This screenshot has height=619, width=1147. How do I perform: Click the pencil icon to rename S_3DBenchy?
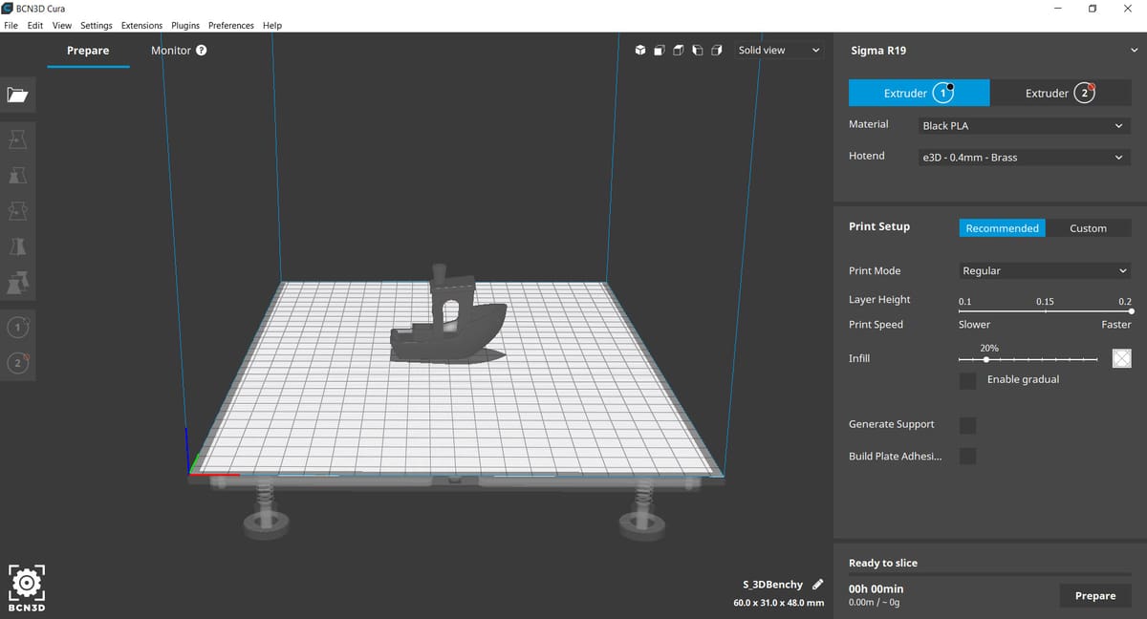coord(817,585)
